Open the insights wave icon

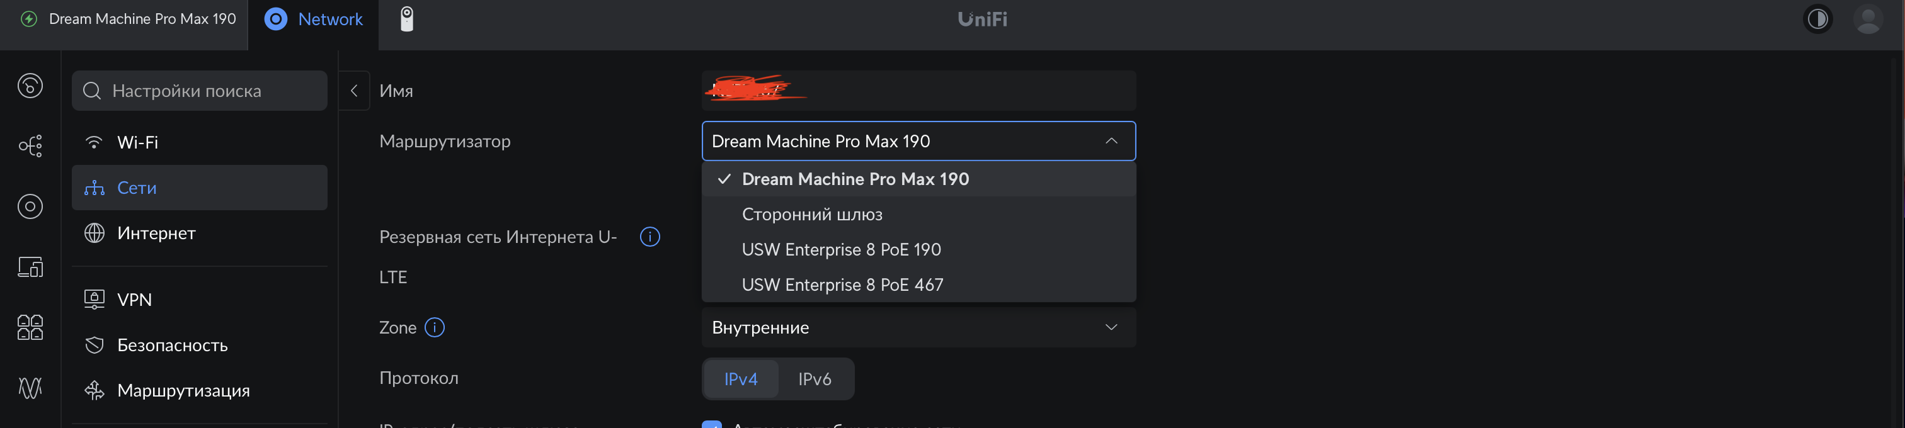click(30, 387)
